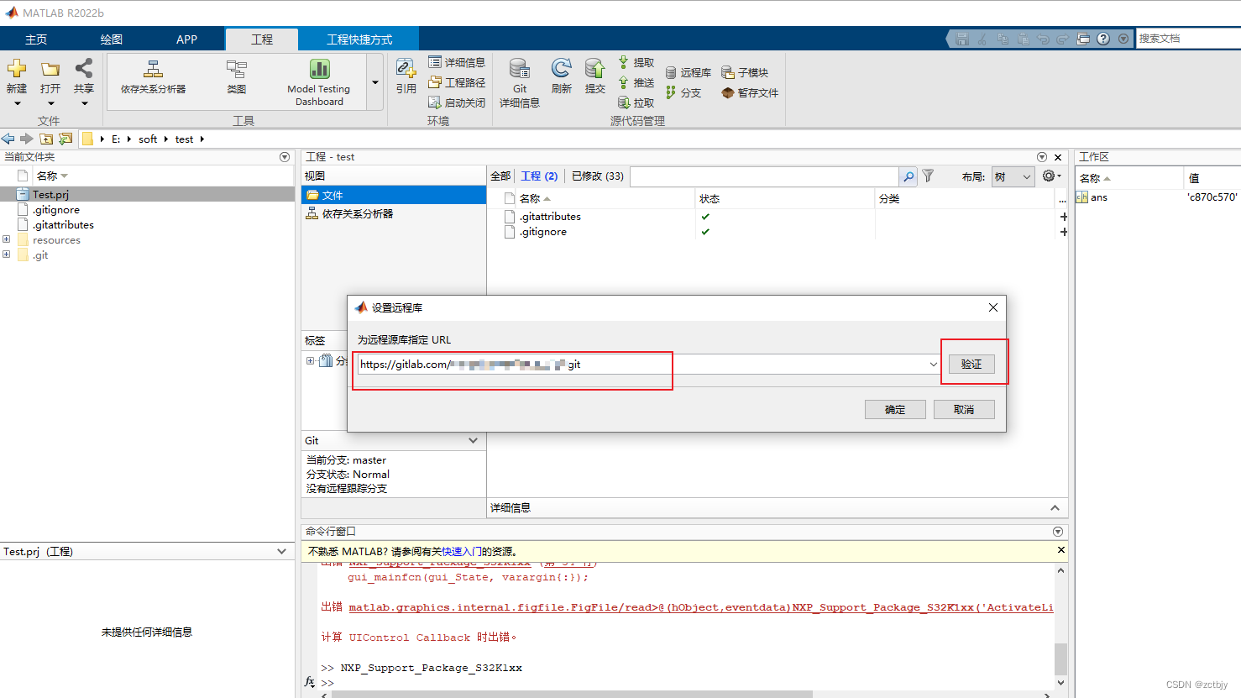The height and width of the screenshot is (698, 1241).
Task: Open 工程路径 project path
Action: tap(457, 82)
